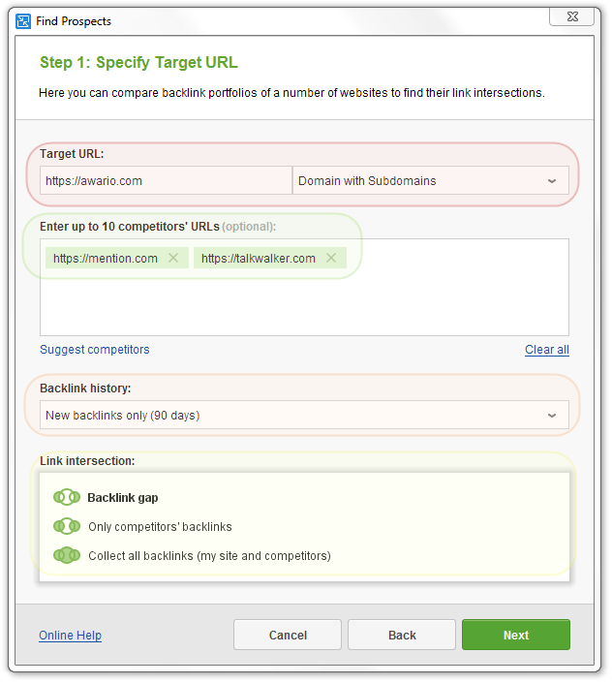The width and height of the screenshot is (612, 684).
Task: Click the Collect all backlinks icon
Action: pyautogui.click(x=67, y=555)
